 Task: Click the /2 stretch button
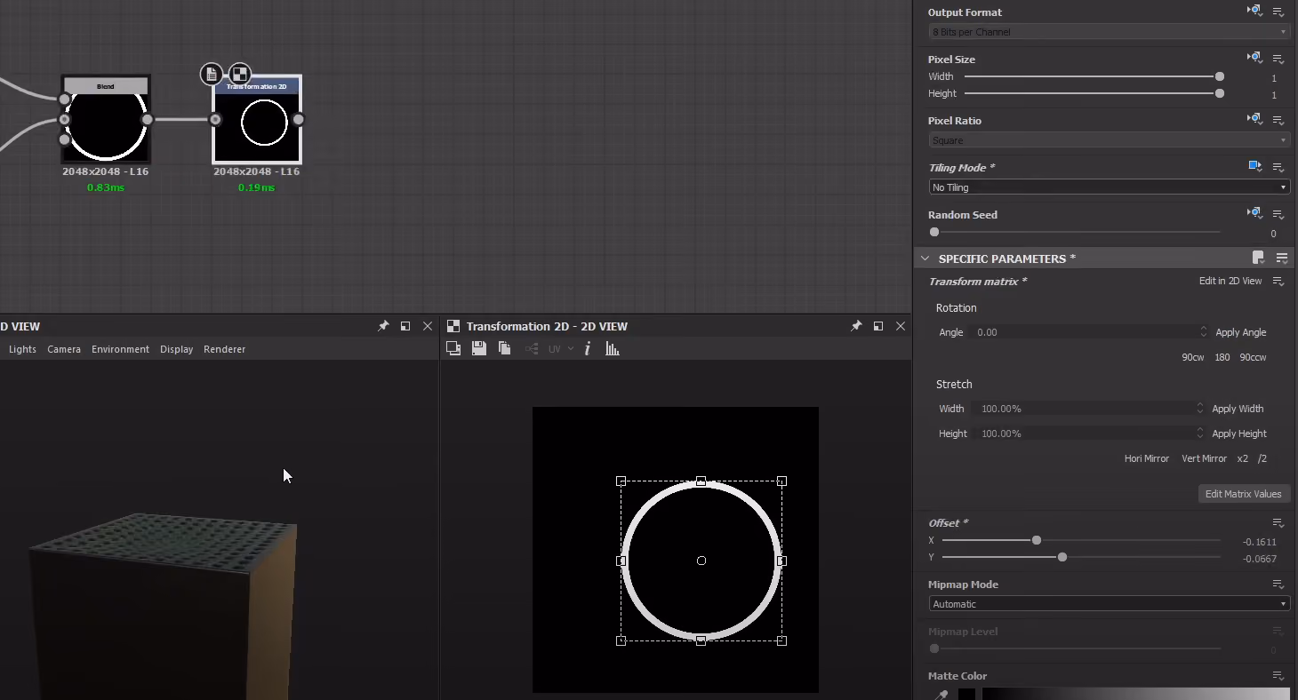click(1262, 458)
